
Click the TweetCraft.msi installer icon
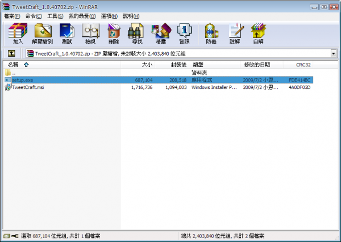8,87
